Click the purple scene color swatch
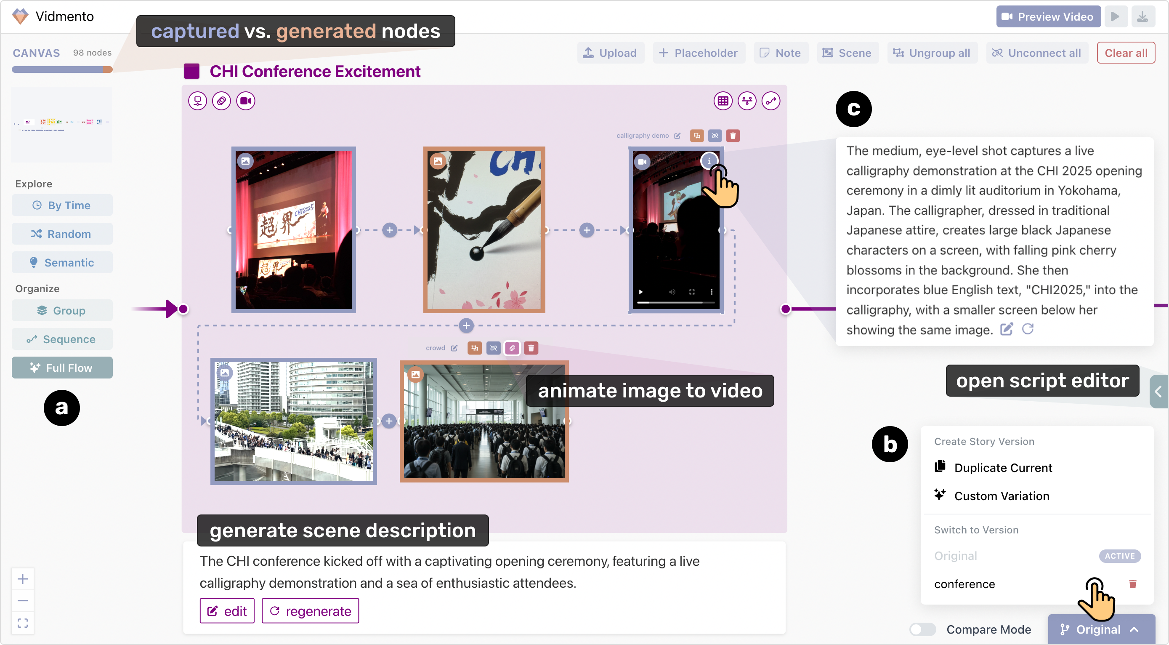This screenshot has height=645, width=1169. coord(191,71)
